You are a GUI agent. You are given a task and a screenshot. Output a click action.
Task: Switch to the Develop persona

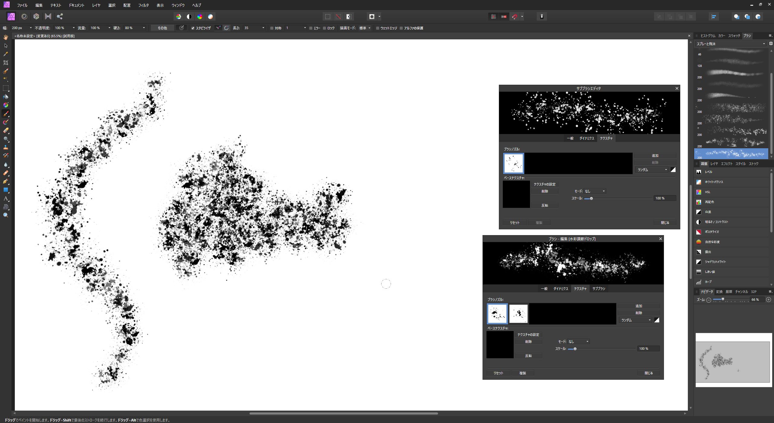(36, 16)
